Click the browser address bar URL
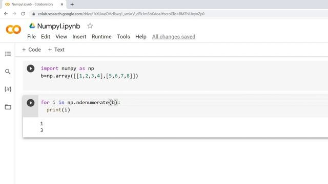 (121, 14)
